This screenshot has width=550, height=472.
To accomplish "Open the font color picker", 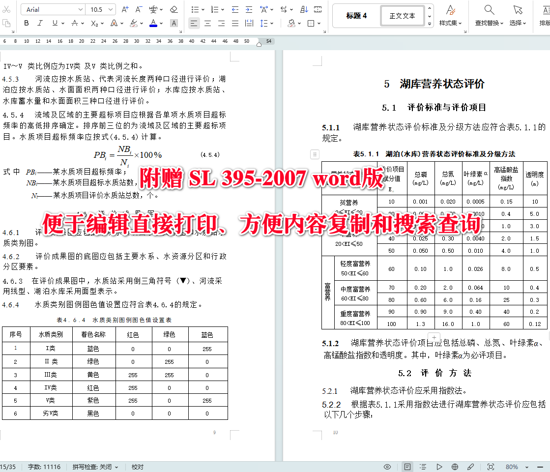I will pos(153,24).
